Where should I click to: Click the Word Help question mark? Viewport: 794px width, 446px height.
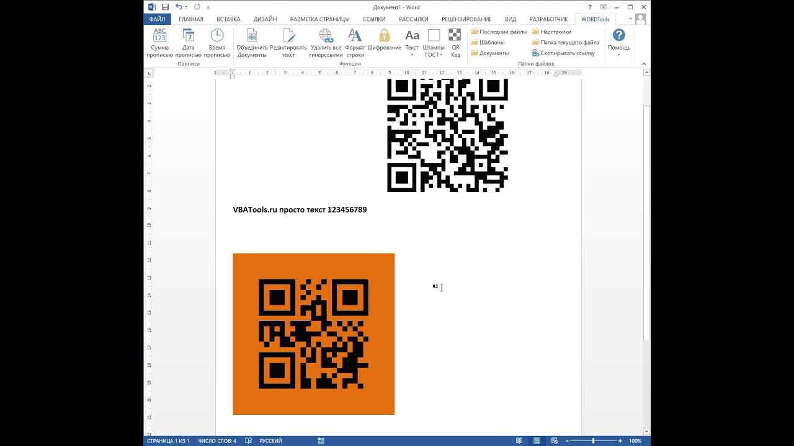[x=590, y=7]
